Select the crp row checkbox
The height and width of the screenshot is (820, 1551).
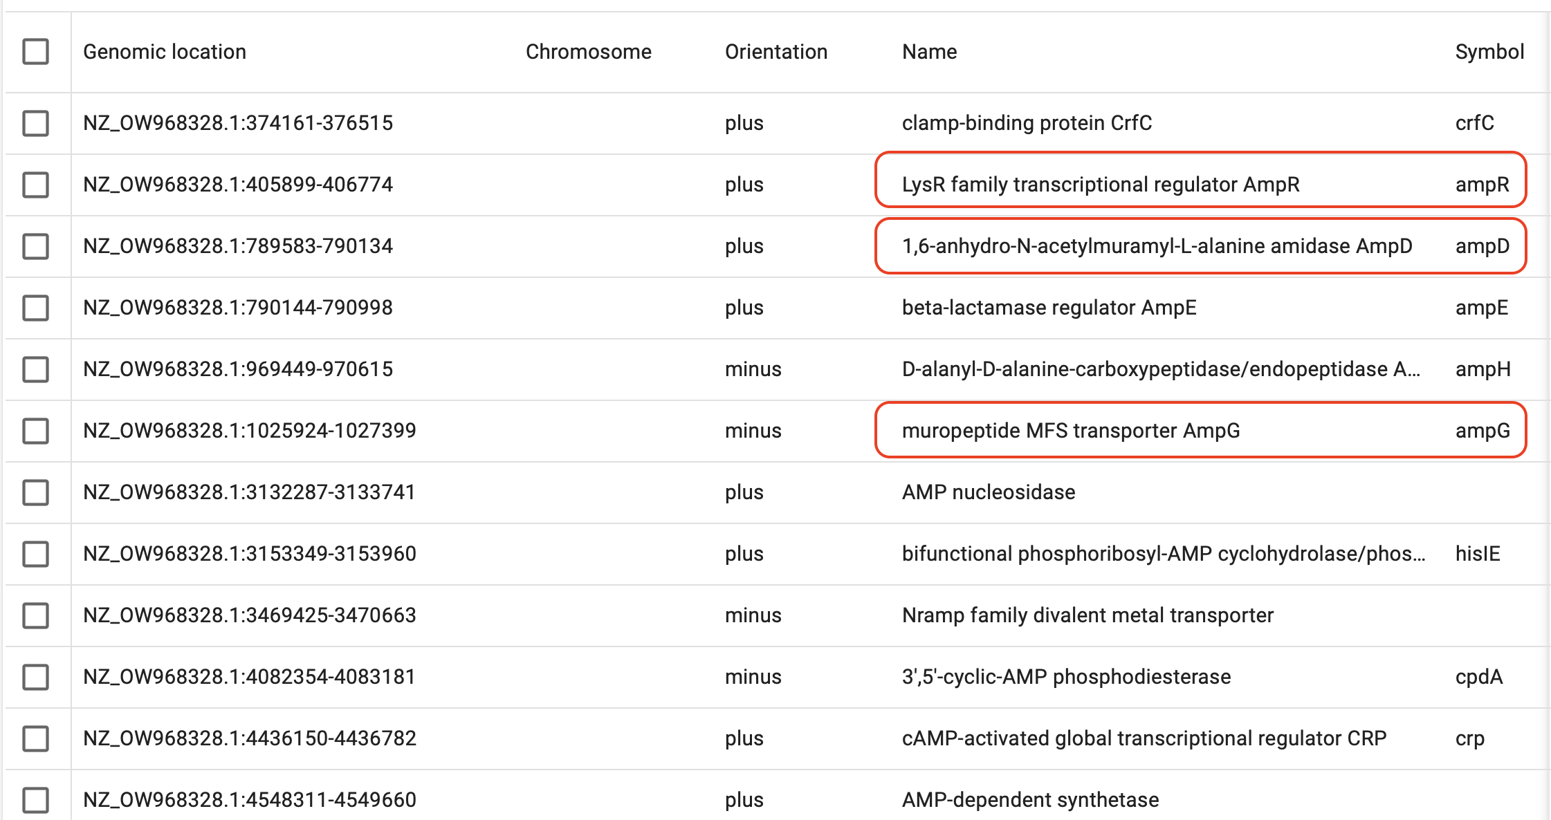35,738
